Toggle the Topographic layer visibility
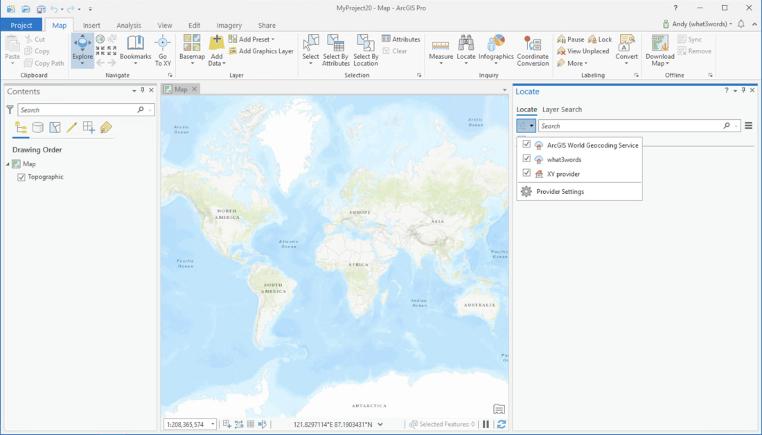 coord(21,177)
